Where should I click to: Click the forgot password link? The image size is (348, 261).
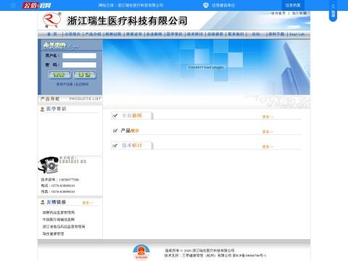(82, 84)
